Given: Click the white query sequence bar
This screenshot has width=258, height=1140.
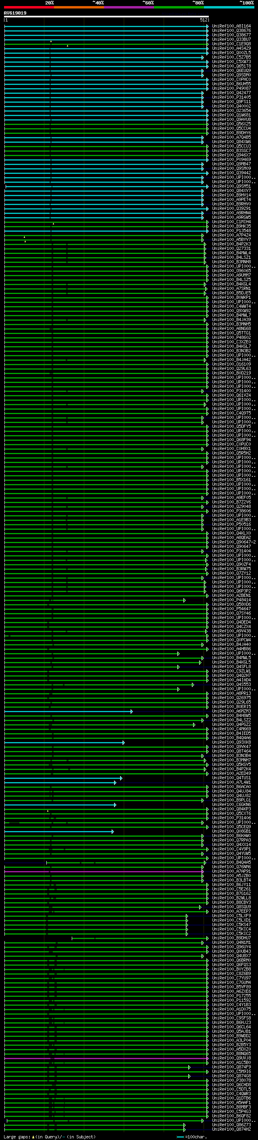Looking at the screenshot, I should [106, 16].
